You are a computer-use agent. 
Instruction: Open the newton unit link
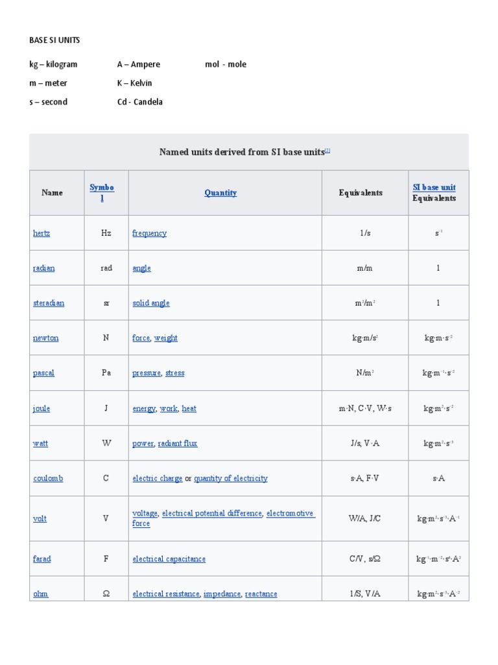45,338
